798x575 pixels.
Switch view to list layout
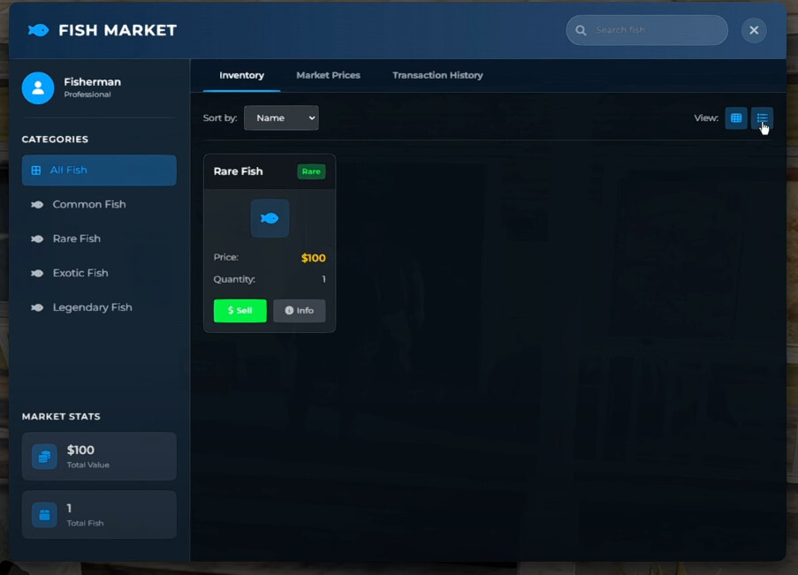(x=761, y=117)
